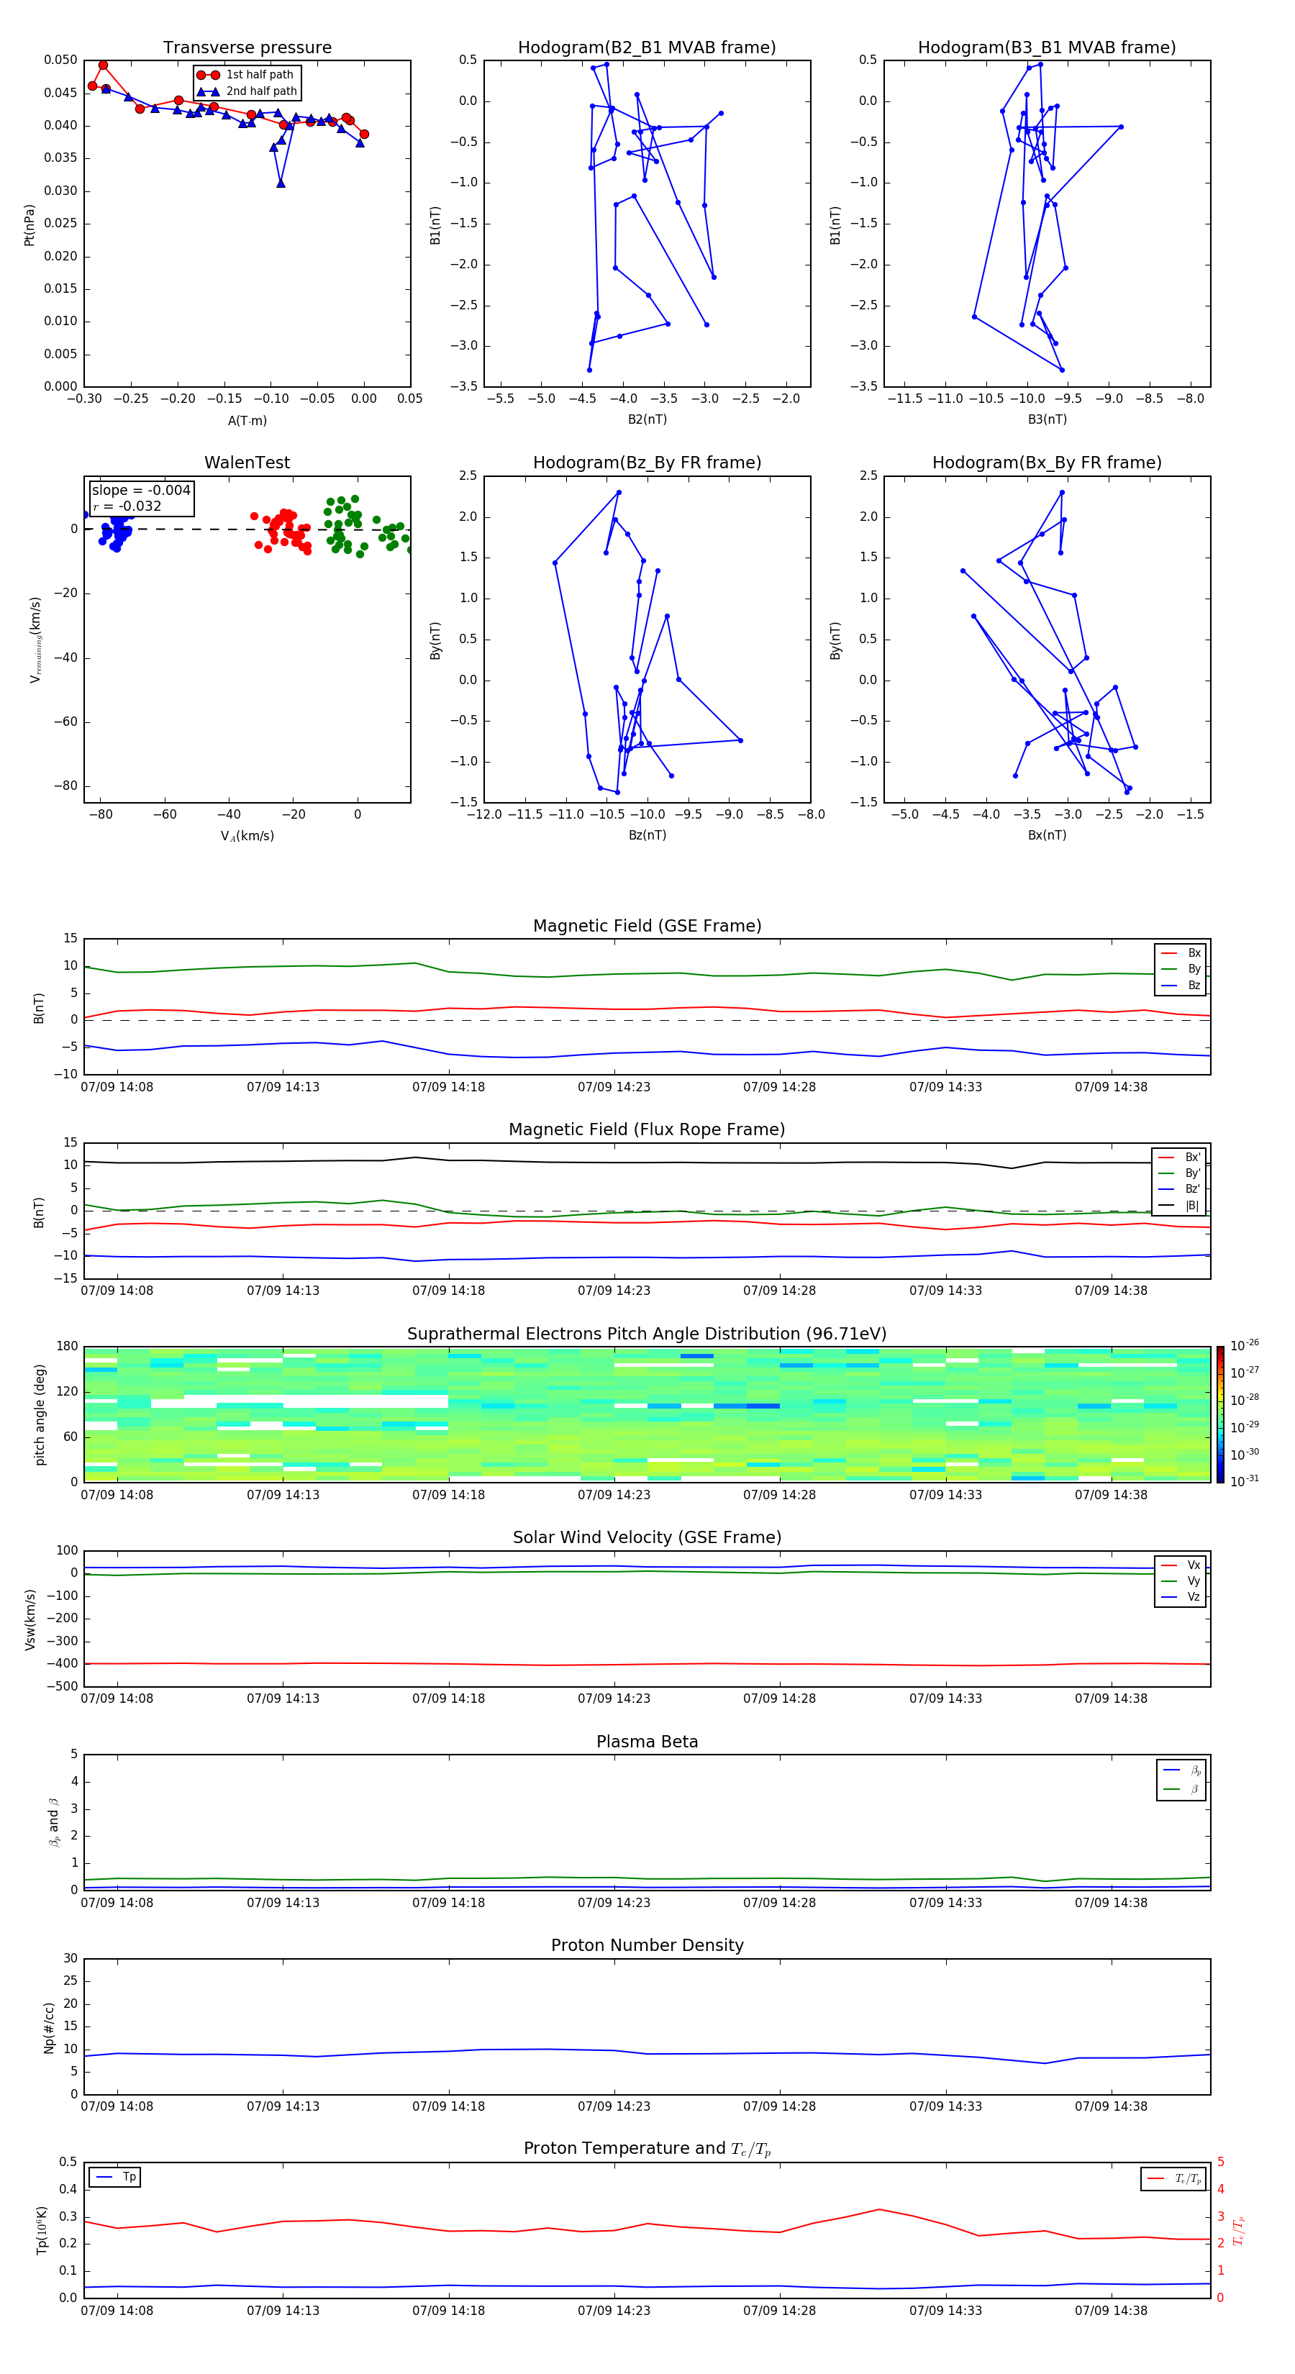Image resolution: width=1295 pixels, height=2374 pixels.
Task: Click the 'Hodogram(B2_B1 MVAB frame)' title
Action: pos(647,48)
